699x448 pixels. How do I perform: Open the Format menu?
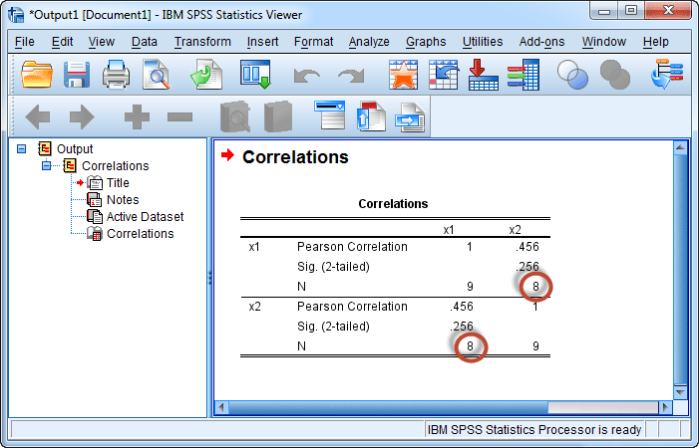(x=313, y=42)
